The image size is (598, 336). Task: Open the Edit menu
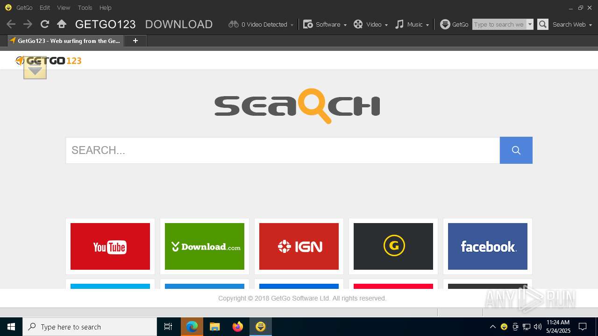[x=45, y=7]
